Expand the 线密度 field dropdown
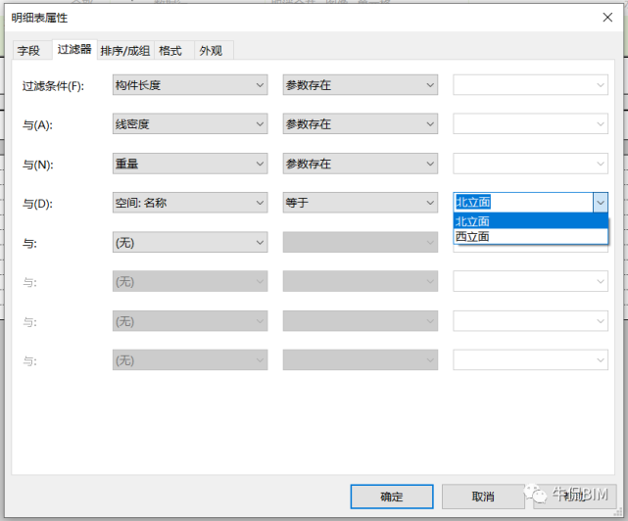Viewport: 628px width, 521px height. (190, 124)
